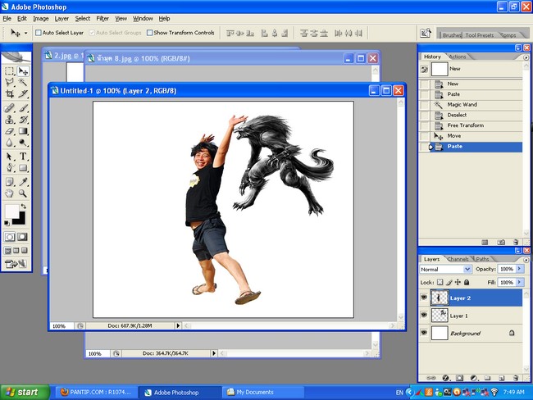The width and height of the screenshot is (533, 400).
Task: Switch to PANTIP.COM Firefox taskbar button
Action: 96,392
